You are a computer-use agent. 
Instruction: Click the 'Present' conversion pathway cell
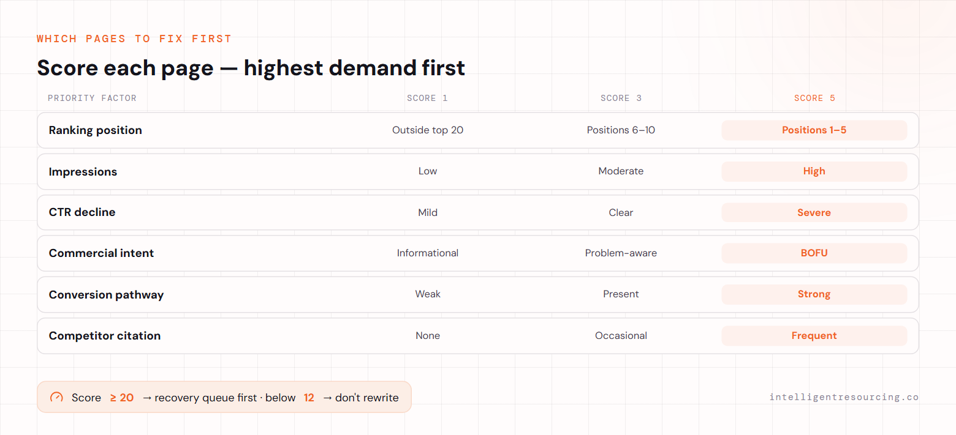click(x=621, y=294)
